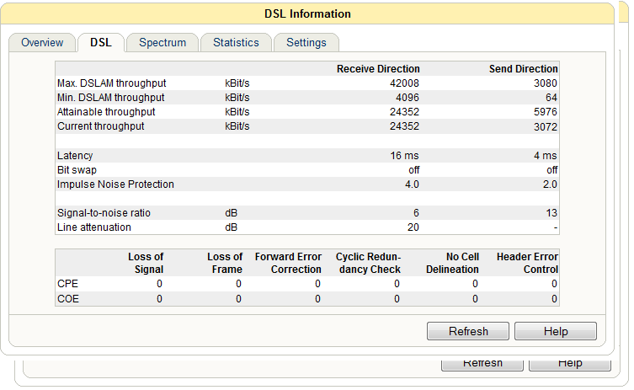
Task: Select Impulse Noise Protection value 4.0
Action: 412,184
